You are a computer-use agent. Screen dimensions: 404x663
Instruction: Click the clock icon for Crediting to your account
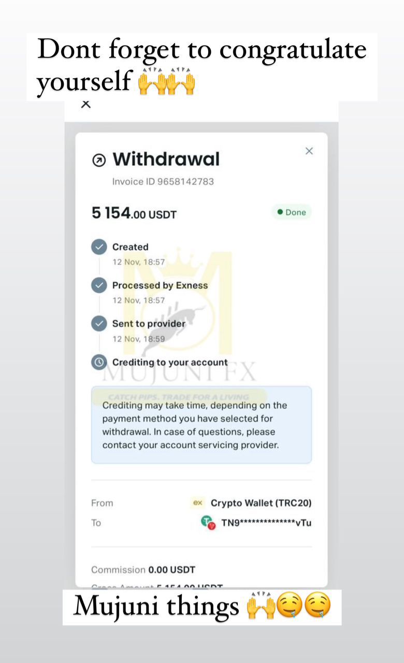pos(99,362)
